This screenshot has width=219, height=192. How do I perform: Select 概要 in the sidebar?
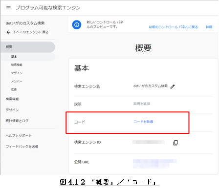pos(28,47)
